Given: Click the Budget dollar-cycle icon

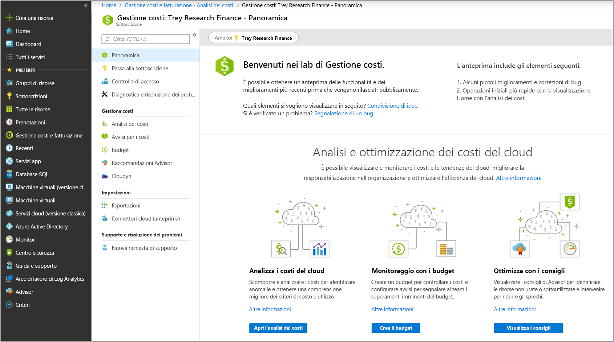Looking at the screenshot, I should [x=105, y=150].
